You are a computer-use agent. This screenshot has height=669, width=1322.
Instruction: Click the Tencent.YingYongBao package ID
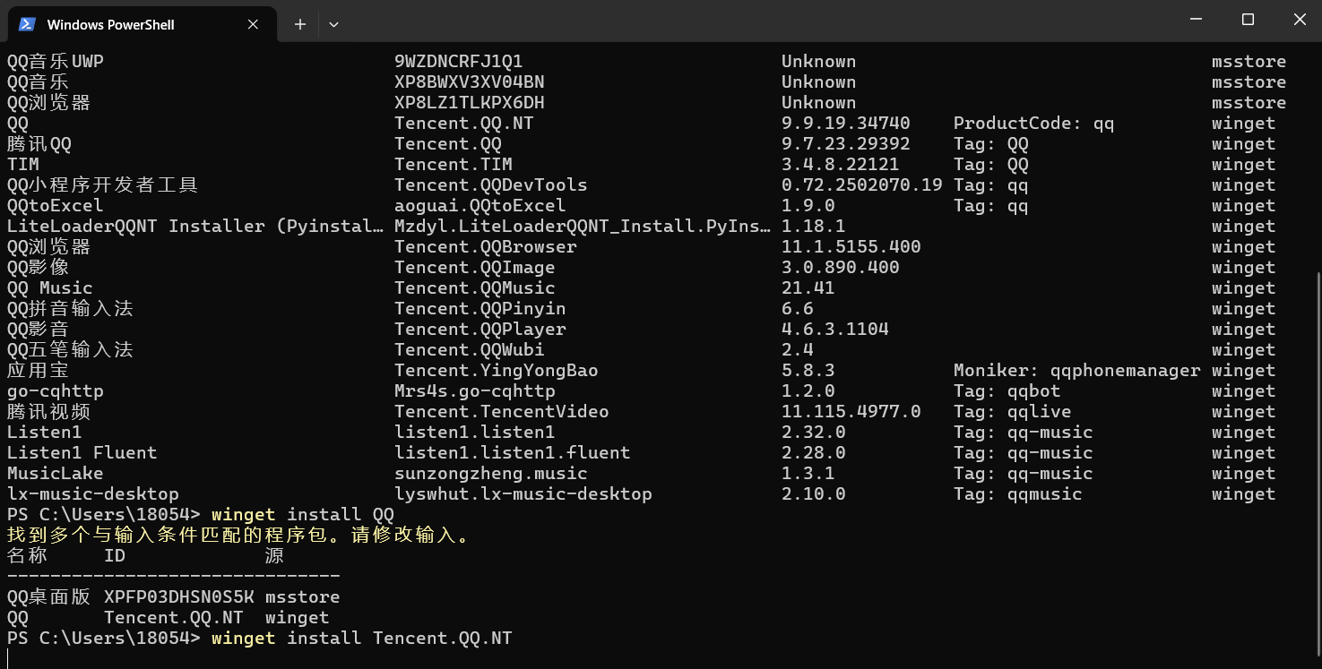pyautogui.click(x=496, y=371)
